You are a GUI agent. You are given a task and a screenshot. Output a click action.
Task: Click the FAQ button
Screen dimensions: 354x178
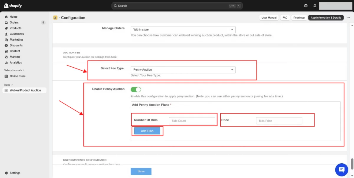[285, 18]
